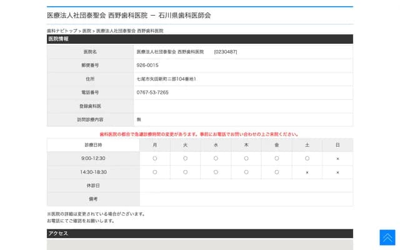Click the 月 column header

(x=155, y=145)
